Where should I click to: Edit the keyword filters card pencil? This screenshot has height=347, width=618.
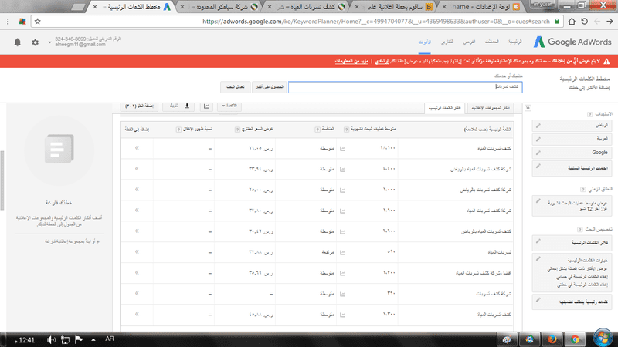point(538,241)
